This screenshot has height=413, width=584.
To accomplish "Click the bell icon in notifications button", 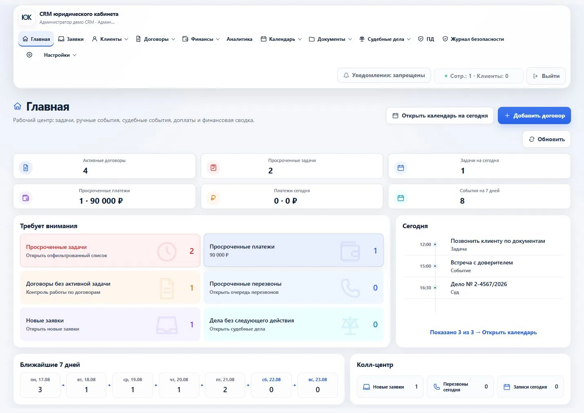I will (346, 75).
